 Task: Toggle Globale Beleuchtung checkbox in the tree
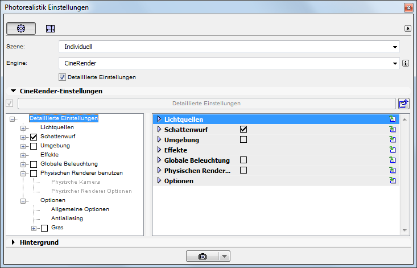tap(34, 164)
